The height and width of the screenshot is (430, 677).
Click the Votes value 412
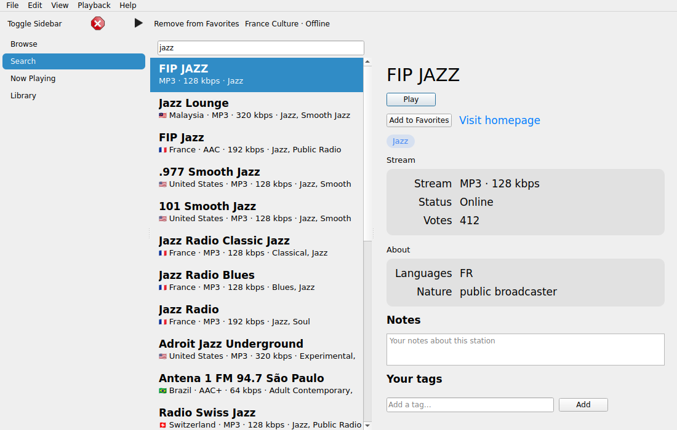pyautogui.click(x=470, y=221)
